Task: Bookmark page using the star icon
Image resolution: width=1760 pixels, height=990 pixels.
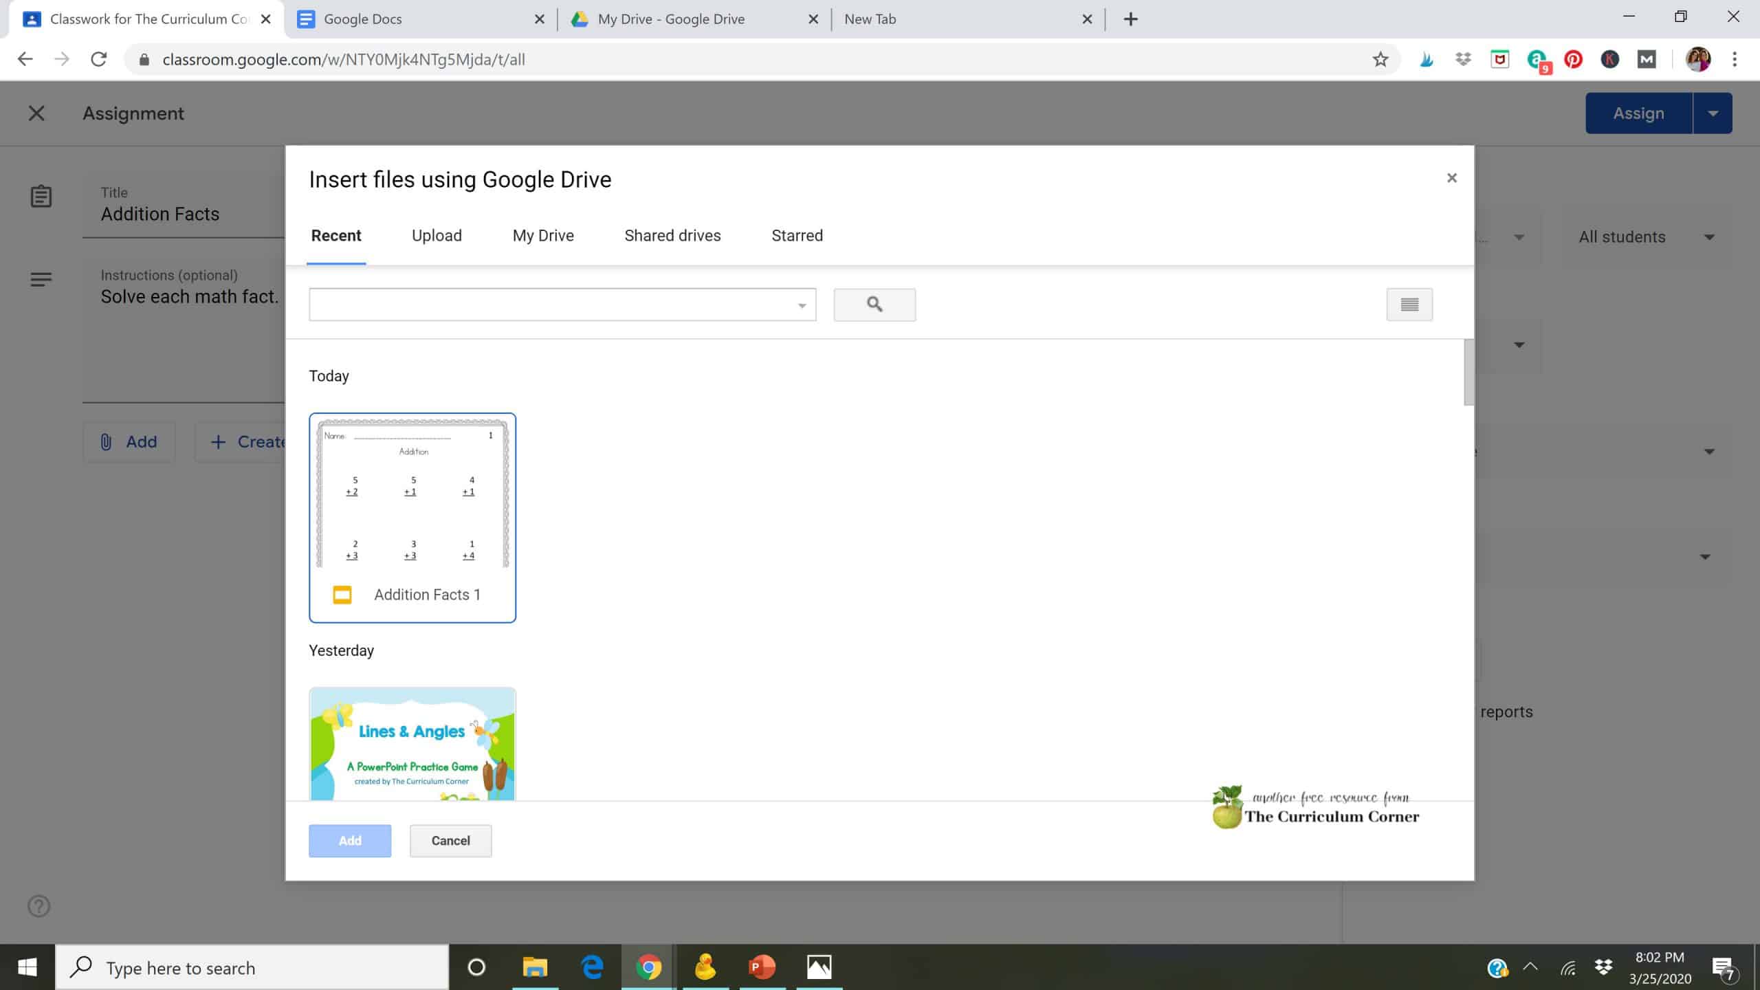Action: pos(1380,60)
